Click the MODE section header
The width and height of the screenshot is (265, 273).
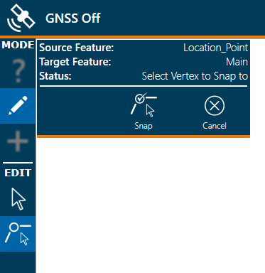18,45
